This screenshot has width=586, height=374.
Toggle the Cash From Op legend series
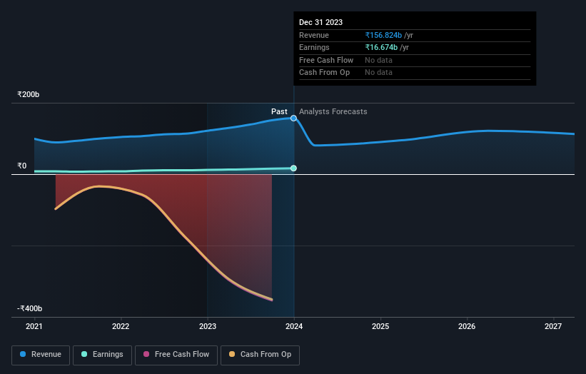click(x=260, y=355)
